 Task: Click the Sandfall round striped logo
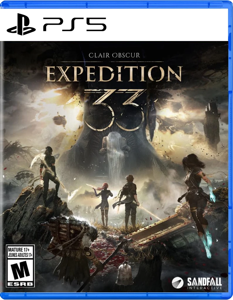point(178,283)
